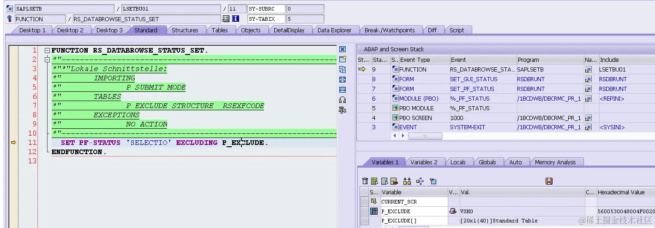This screenshot has width=655, height=228.
Task: Collapse the comment block on line 2
Action: [x=47, y=60]
